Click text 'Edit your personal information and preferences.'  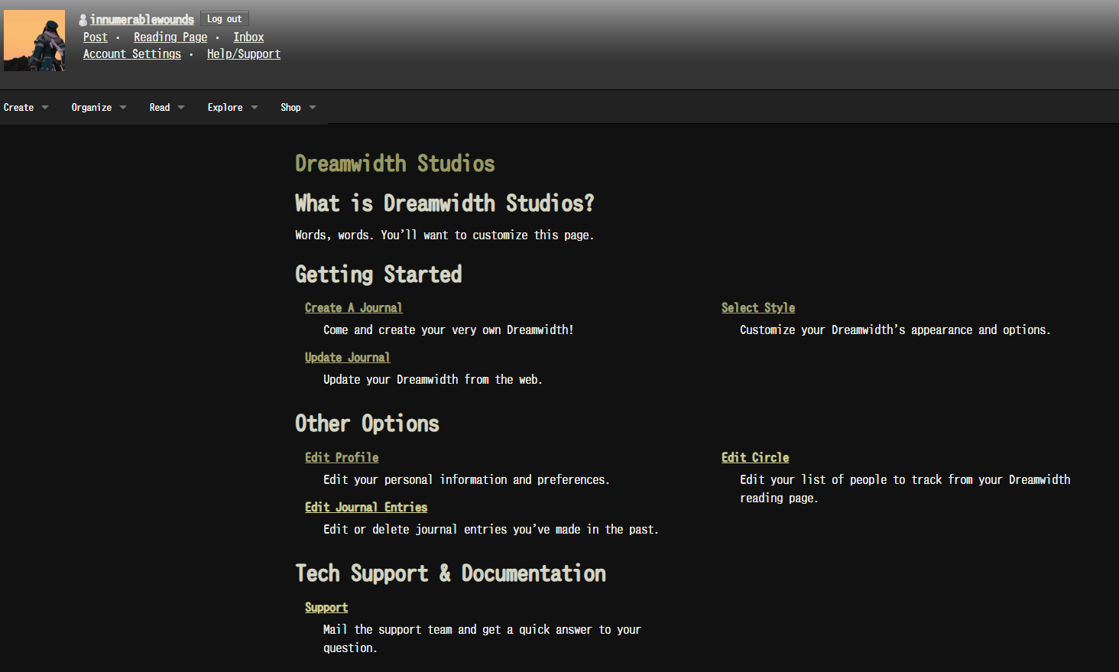click(x=466, y=480)
